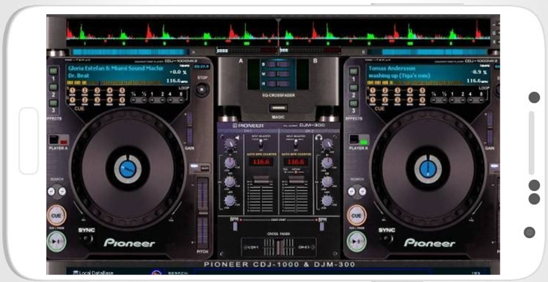Start playback with Player B's play/pause button
Screen dimensions: 548x282
(x=356, y=241)
